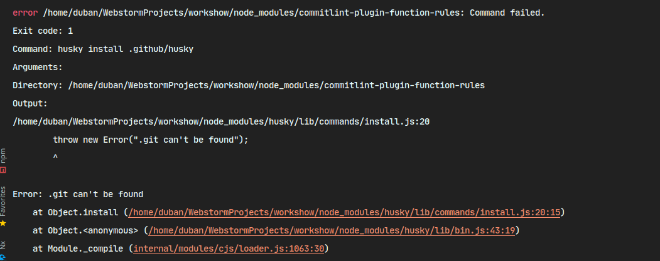Click the yellow Favorites star icon

point(3,223)
